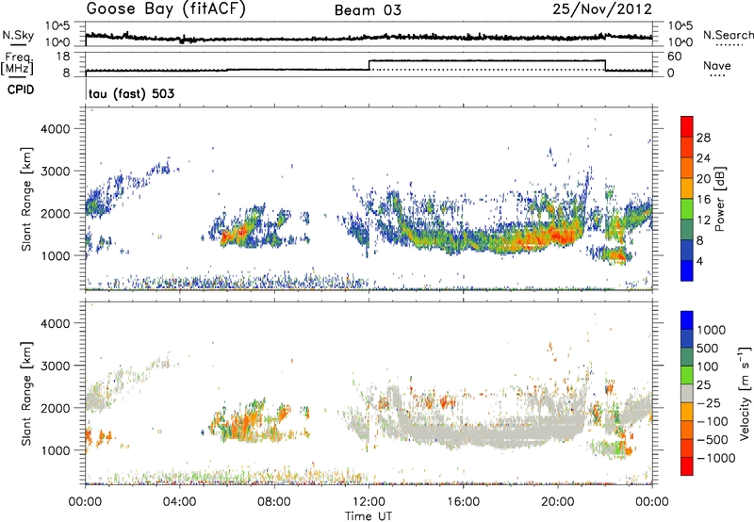Click the frequency axis value 18
The image size is (754, 522).
click(63, 57)
